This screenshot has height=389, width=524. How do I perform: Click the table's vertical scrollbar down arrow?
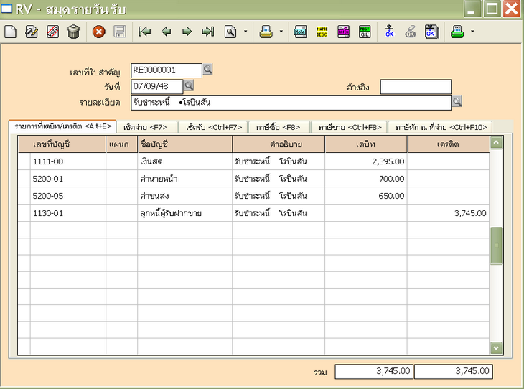[x=496, y=347]
